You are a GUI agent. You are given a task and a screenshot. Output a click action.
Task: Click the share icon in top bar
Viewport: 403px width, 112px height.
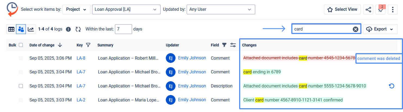click(368, 9)
